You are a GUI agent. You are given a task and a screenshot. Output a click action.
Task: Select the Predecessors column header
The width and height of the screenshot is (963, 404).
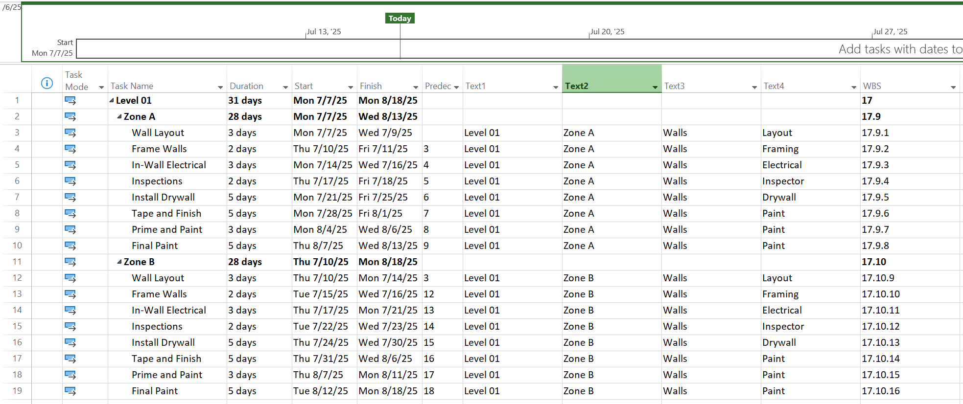click(442, 79)
